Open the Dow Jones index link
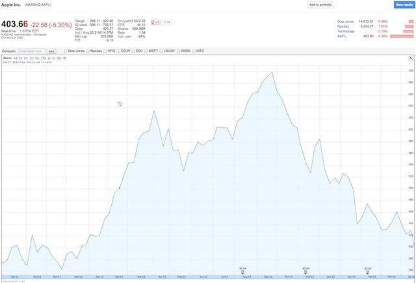 tap(345, 21)
